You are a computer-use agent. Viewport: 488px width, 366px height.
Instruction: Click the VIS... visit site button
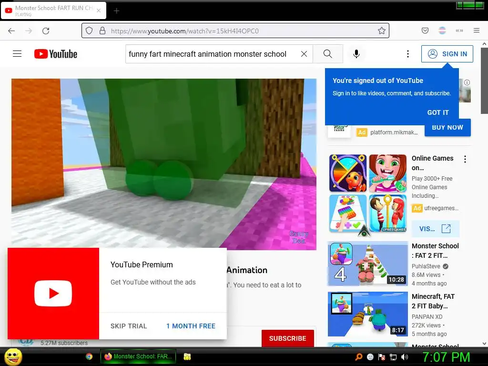pyautogui.click(x=435, y=229)
